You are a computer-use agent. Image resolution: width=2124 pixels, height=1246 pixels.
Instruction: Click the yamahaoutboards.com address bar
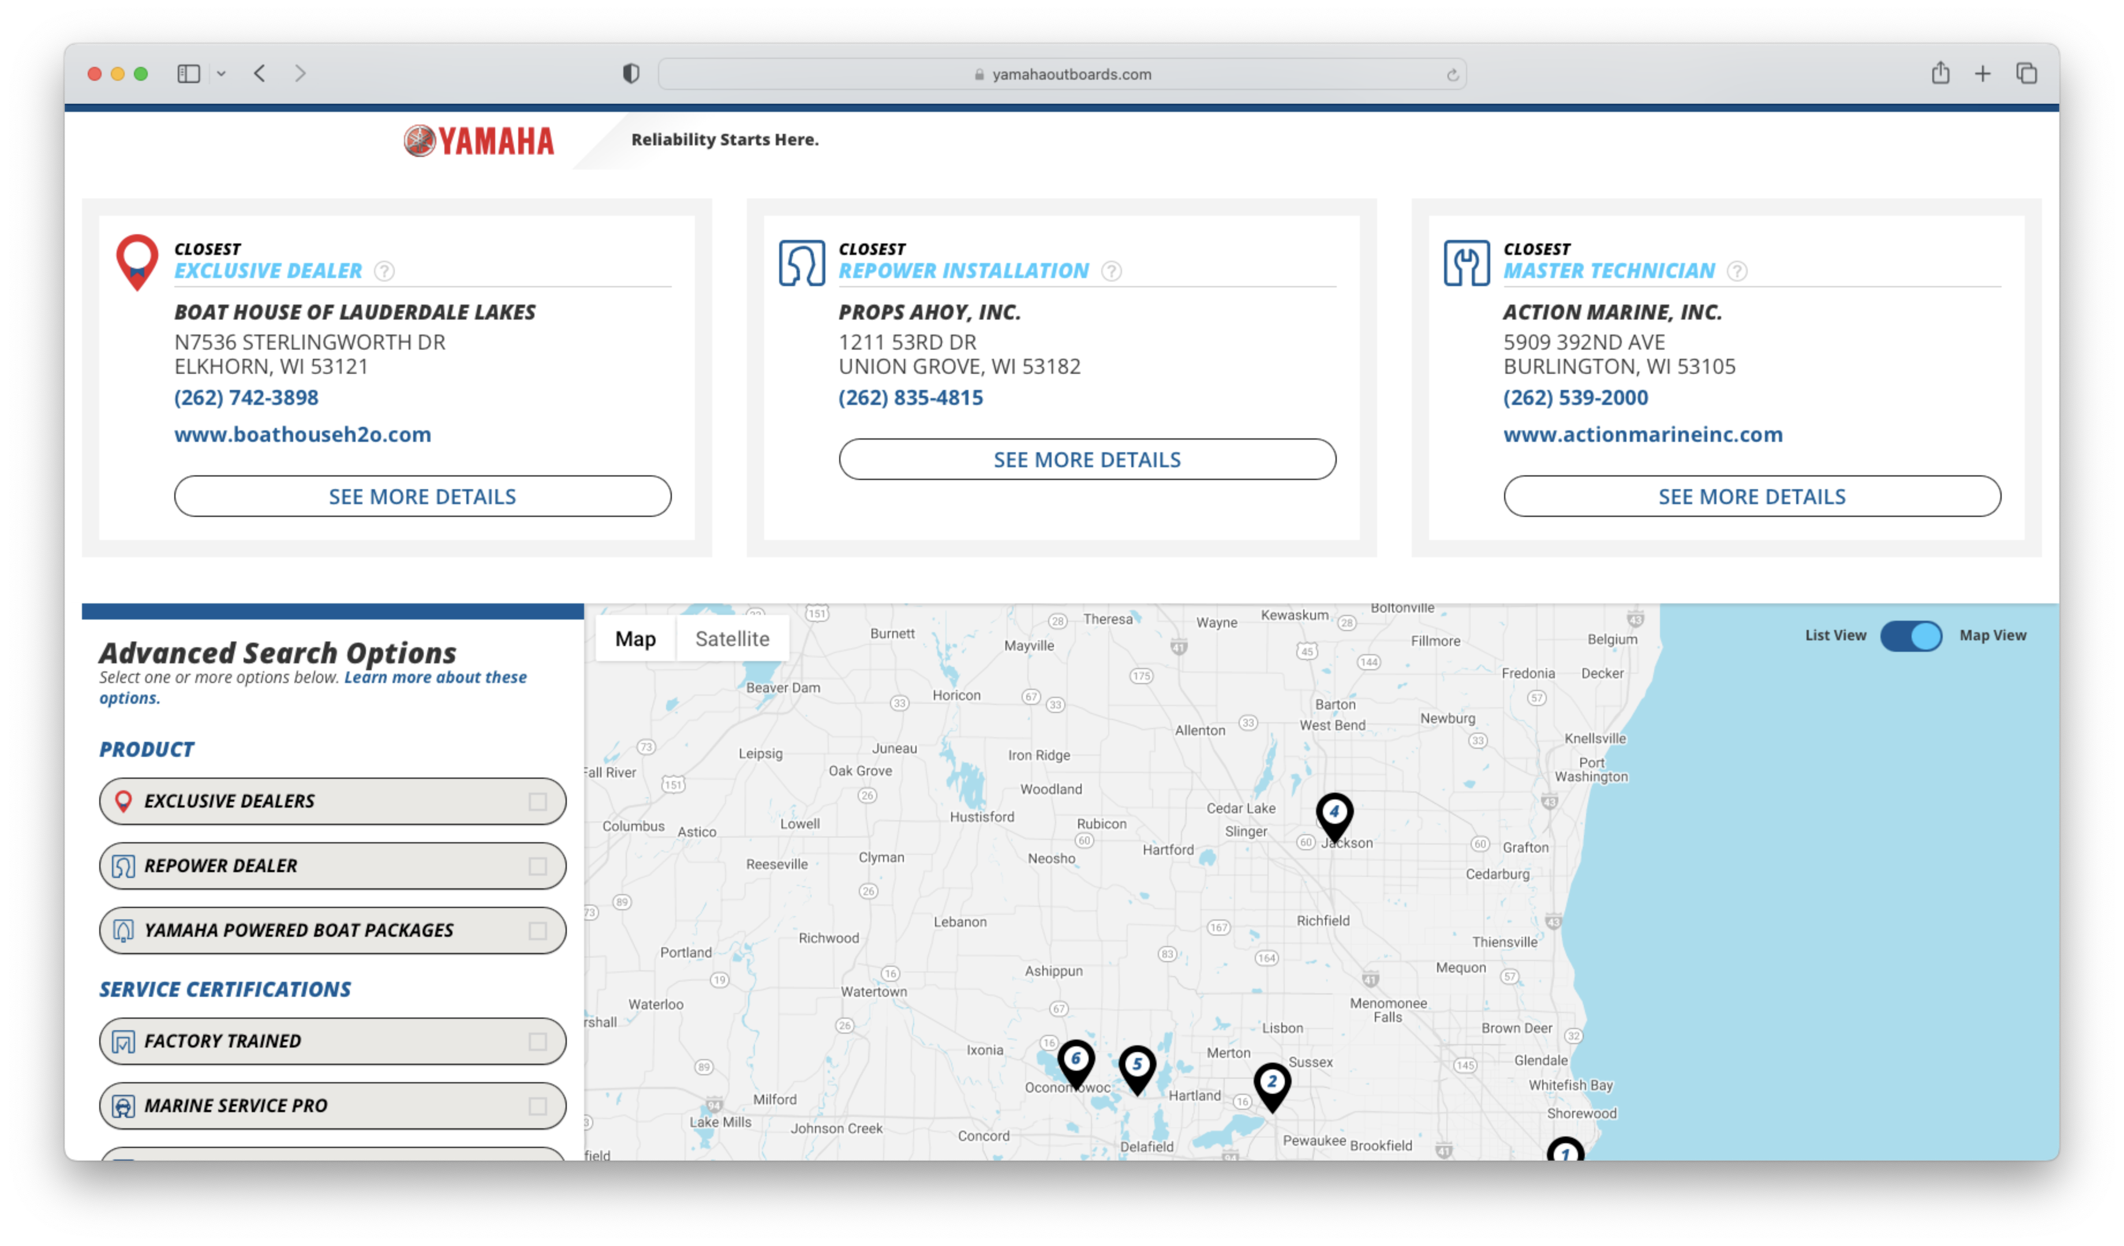pyautogui.click(x=1062, y=74)
